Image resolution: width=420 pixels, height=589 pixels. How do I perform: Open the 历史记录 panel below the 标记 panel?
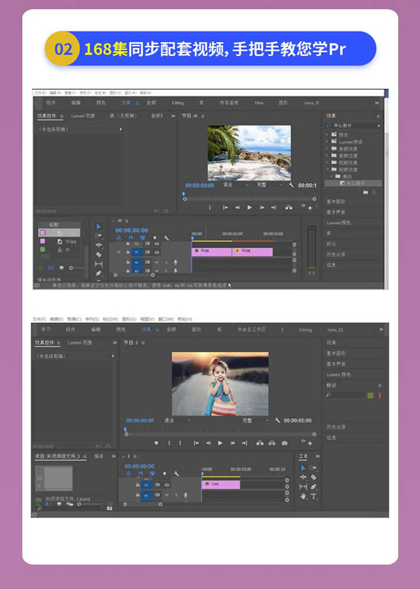point(336,427)
